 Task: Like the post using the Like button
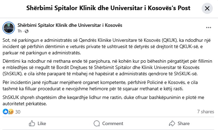pyautogui.click(x=38, y=123)
